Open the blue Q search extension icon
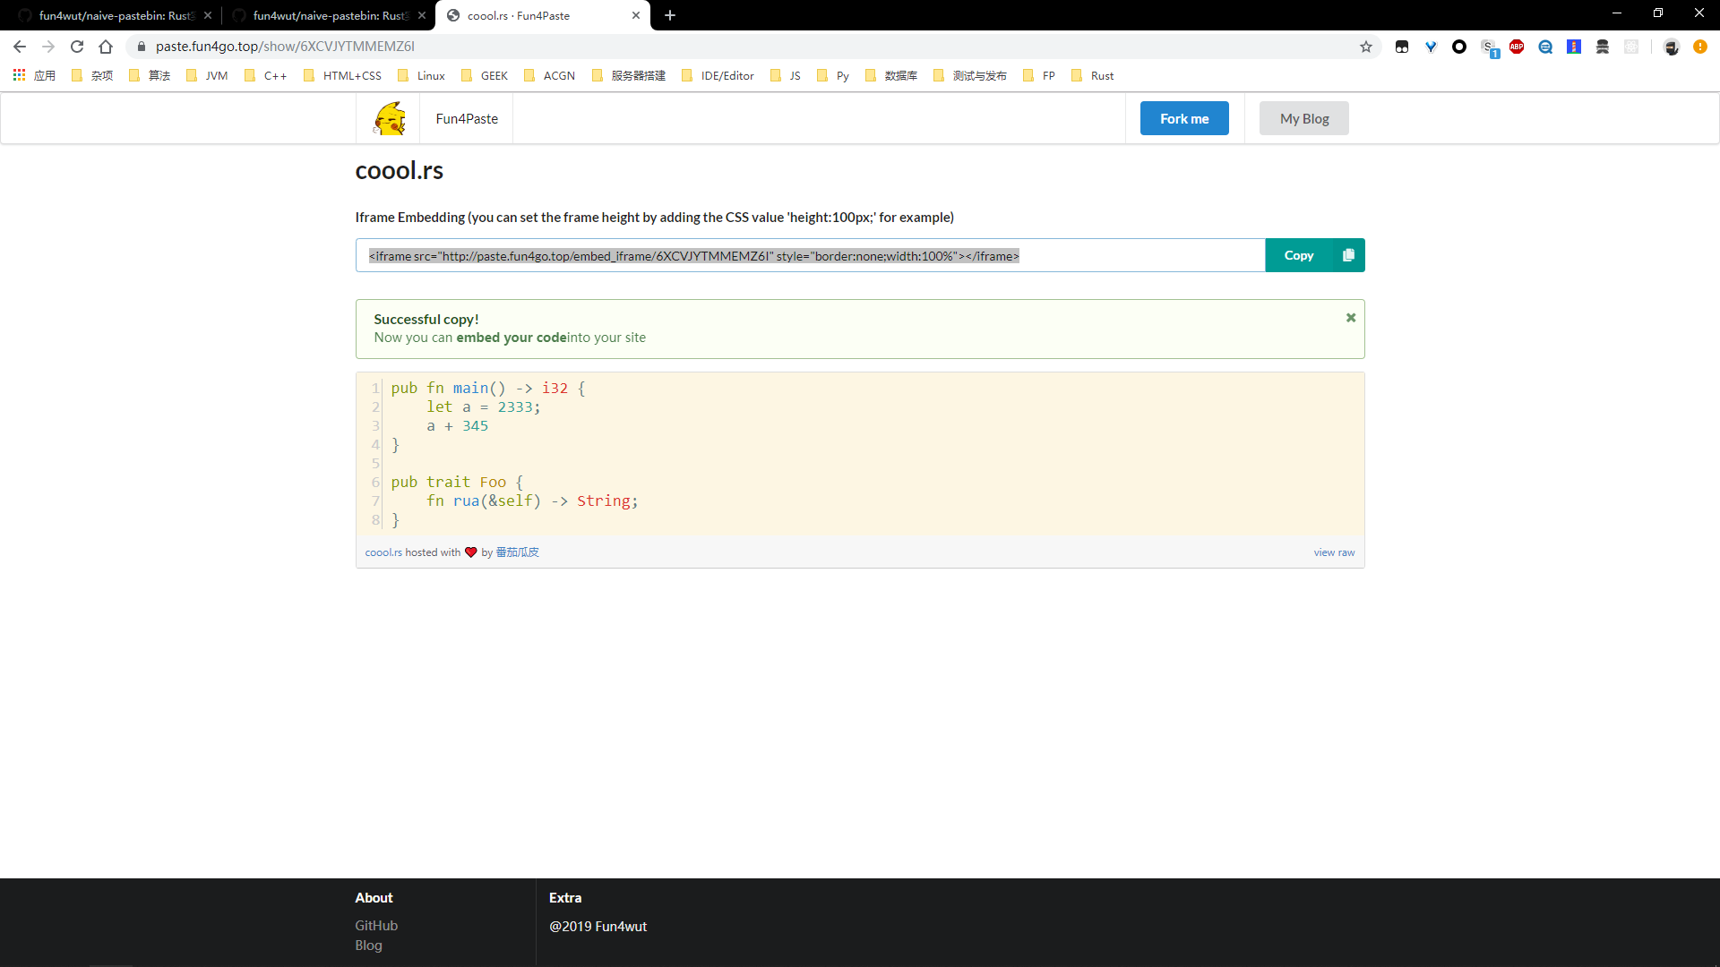 (1545, 47)
